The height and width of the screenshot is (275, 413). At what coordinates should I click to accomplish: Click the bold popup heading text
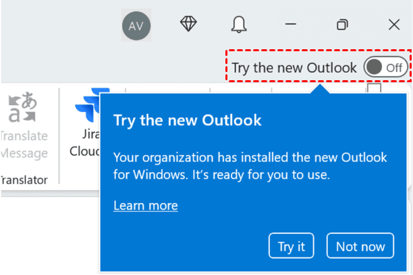187,121
